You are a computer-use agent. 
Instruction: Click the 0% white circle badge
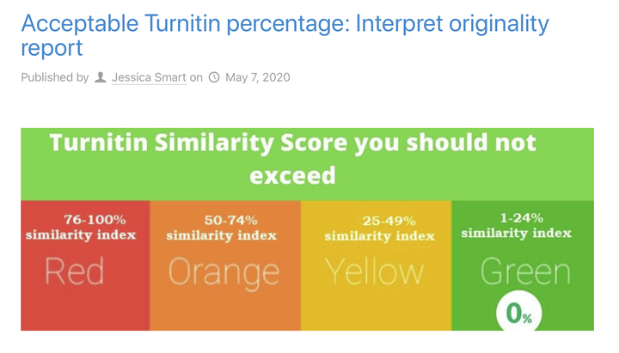pyautogui.click(x=518, y=313)
